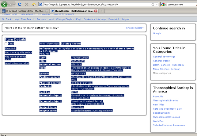The height and width of the screenshot is (136, 197).
Task: Select the Item Information tab
Action: [x=49, y=44]
